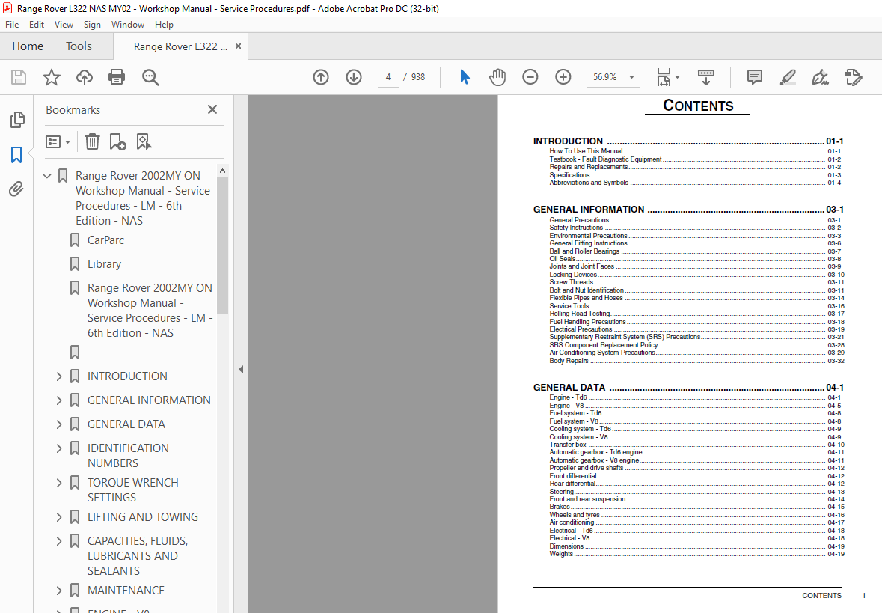Select the Library bookmark
This screenshot has width=882, height=613.
[104, 264]
